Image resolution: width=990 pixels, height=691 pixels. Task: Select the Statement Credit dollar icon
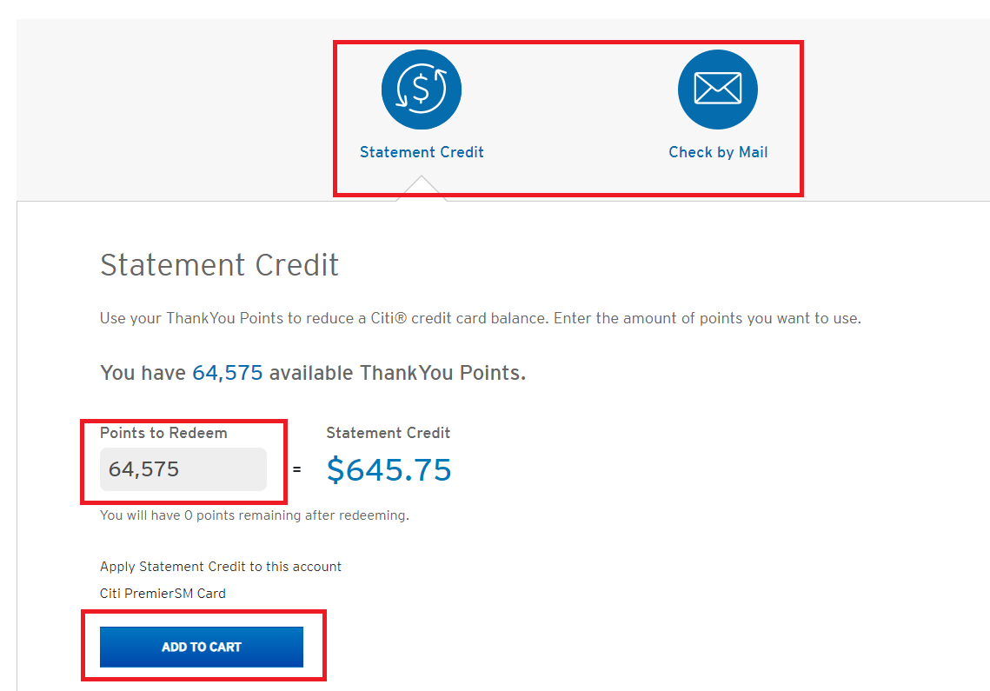422,89
